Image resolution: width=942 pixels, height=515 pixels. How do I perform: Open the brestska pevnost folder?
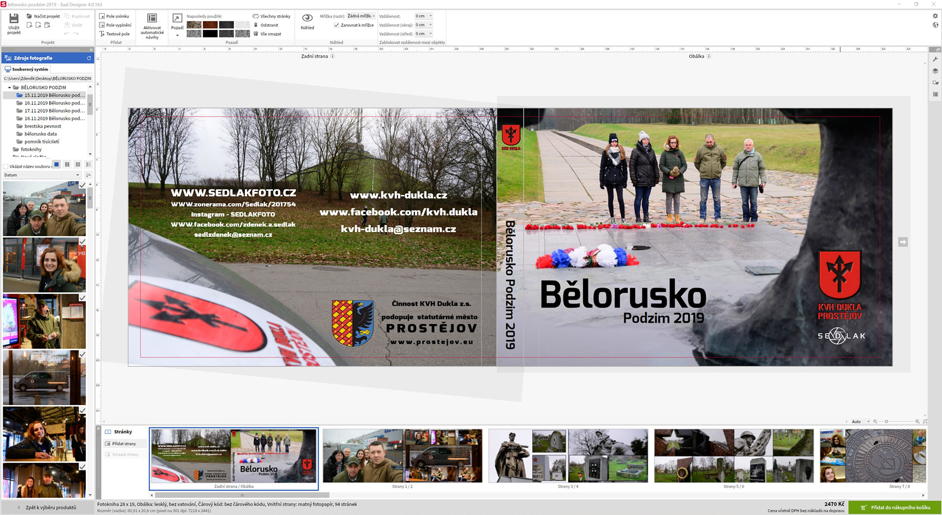click(x=39, y=126)
